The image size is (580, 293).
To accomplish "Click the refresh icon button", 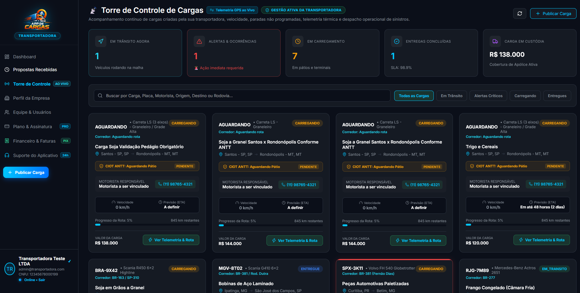I will [x=520, y=13].
